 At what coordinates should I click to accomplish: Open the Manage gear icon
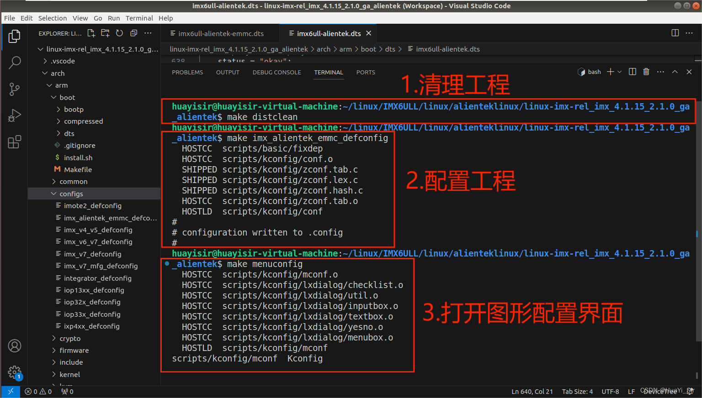pyautogui.click(x=14, y=372)
